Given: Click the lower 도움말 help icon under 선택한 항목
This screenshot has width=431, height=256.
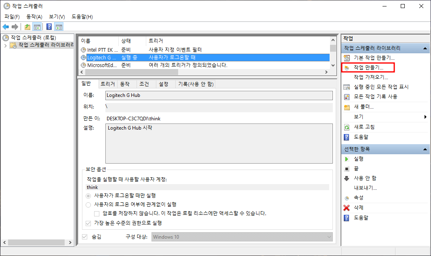Looking at the screenshot, I should pyautogui.click(x=347, y=218).
